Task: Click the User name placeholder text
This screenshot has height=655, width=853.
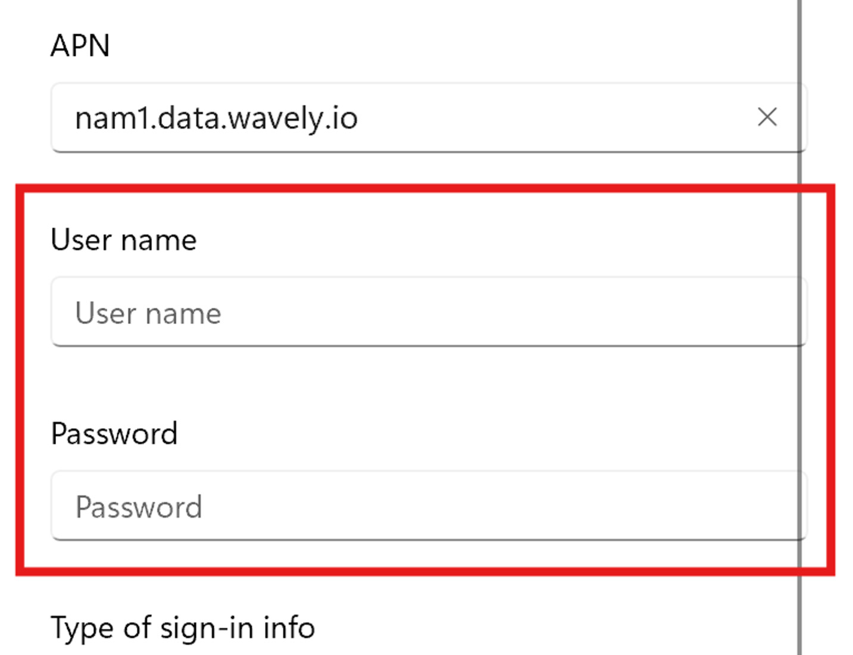Action: pyautogui.click(x=148, y=313)
